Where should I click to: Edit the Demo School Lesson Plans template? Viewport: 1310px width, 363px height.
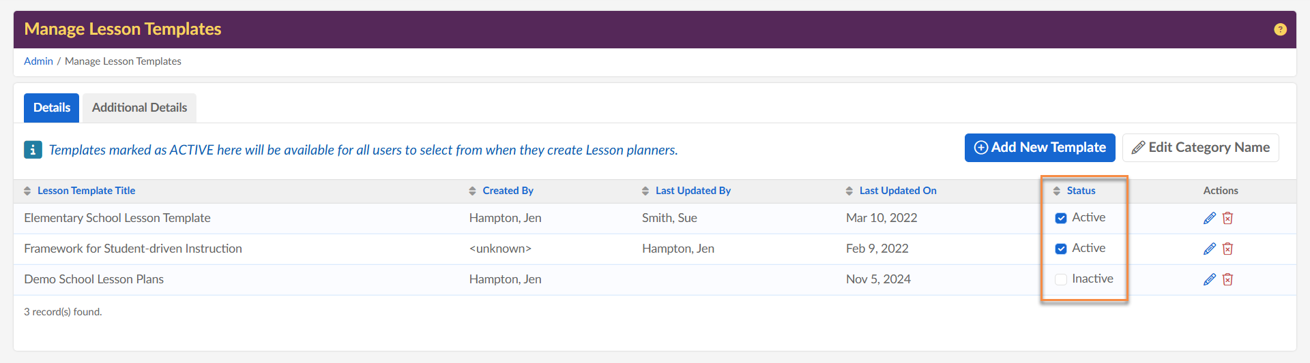(1210, 279)
